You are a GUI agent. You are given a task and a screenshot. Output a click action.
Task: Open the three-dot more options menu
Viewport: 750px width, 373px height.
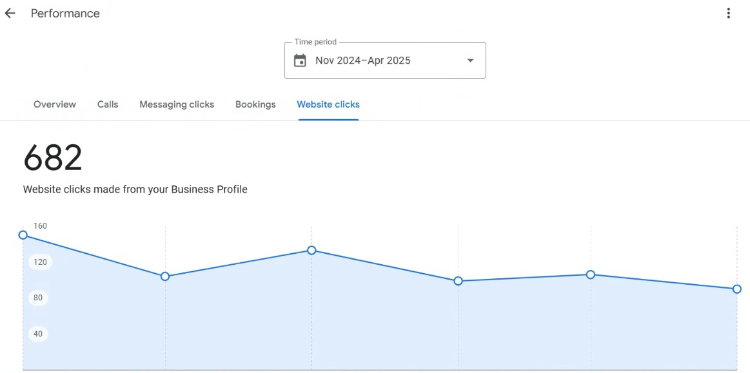point(728,14)
